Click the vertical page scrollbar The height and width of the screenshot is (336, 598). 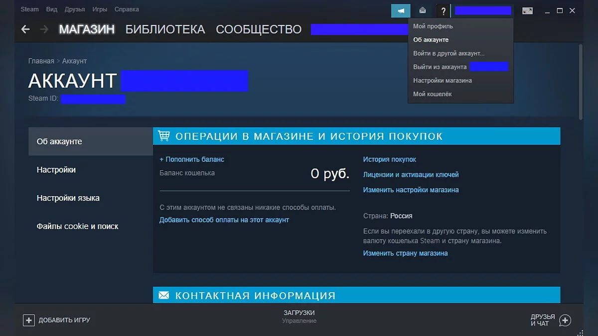pos(580,80)
